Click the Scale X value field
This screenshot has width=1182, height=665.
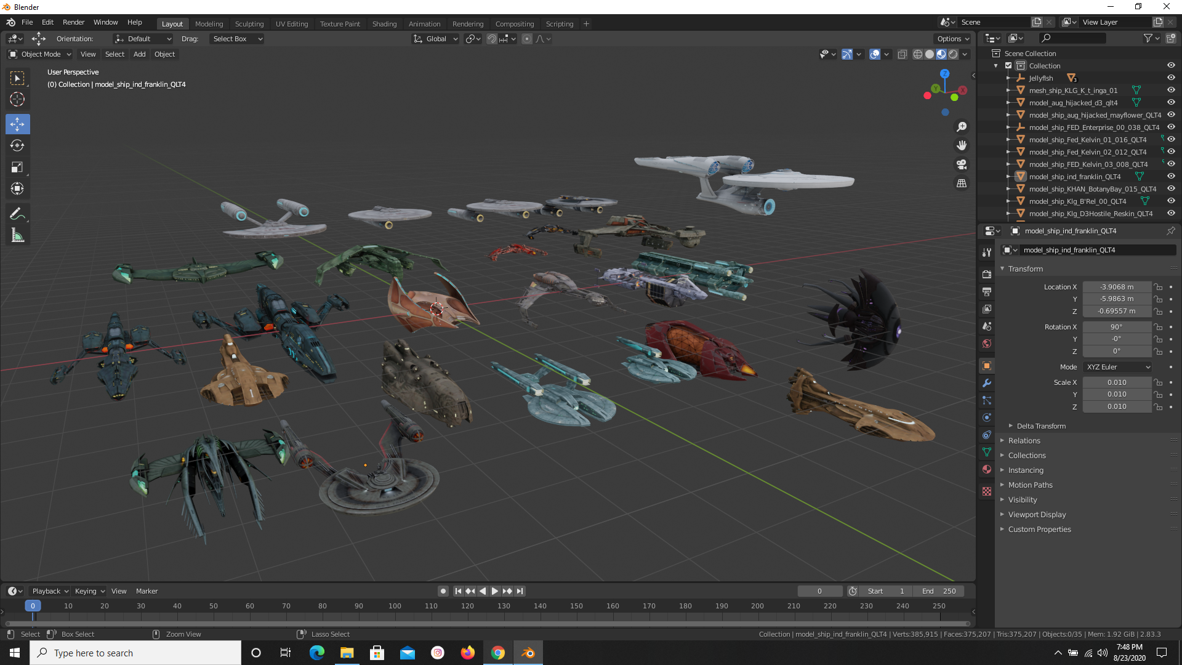click(1117, 382)
